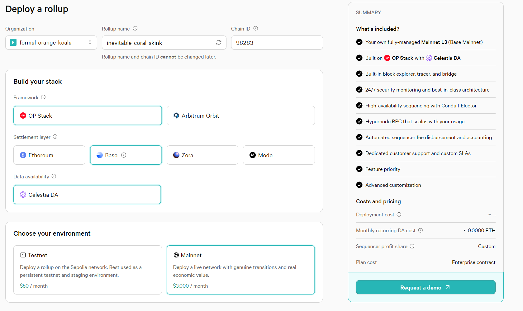Select Zora settlement layer
Image resolution: width=523 pixels, height=311 pixels.
point(202,155)
